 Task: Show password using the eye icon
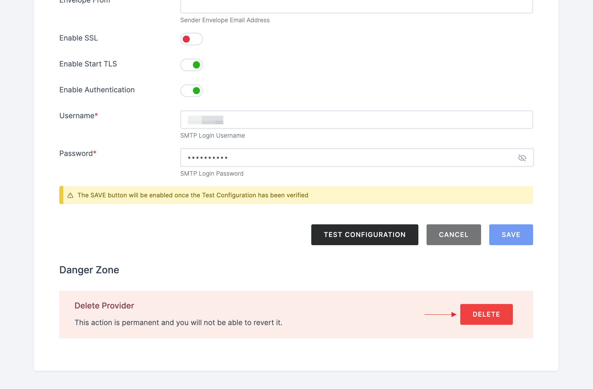point(522,158)
